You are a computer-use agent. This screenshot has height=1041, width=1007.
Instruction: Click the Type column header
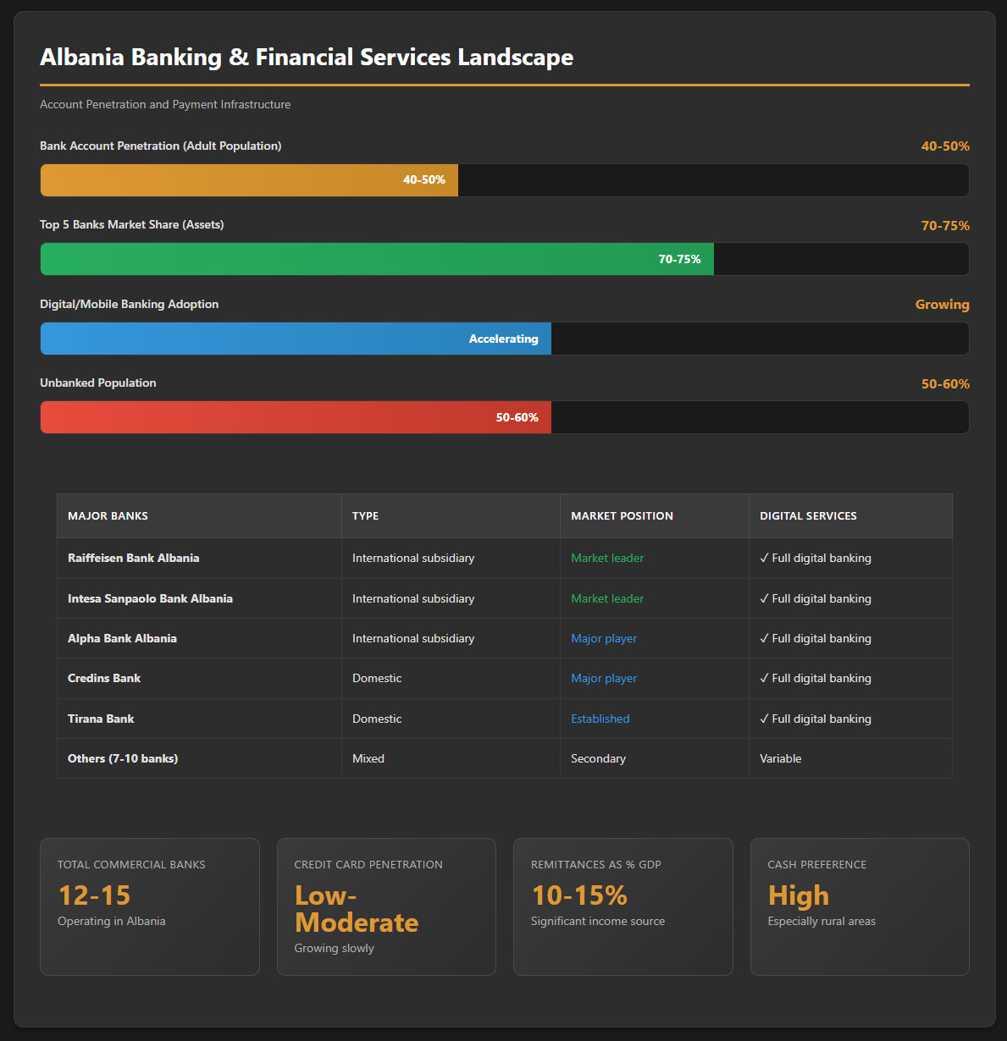pyautogui.click(x=365, y=515)
